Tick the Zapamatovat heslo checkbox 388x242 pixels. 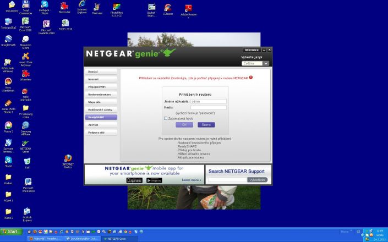click(x=166, y=118)
